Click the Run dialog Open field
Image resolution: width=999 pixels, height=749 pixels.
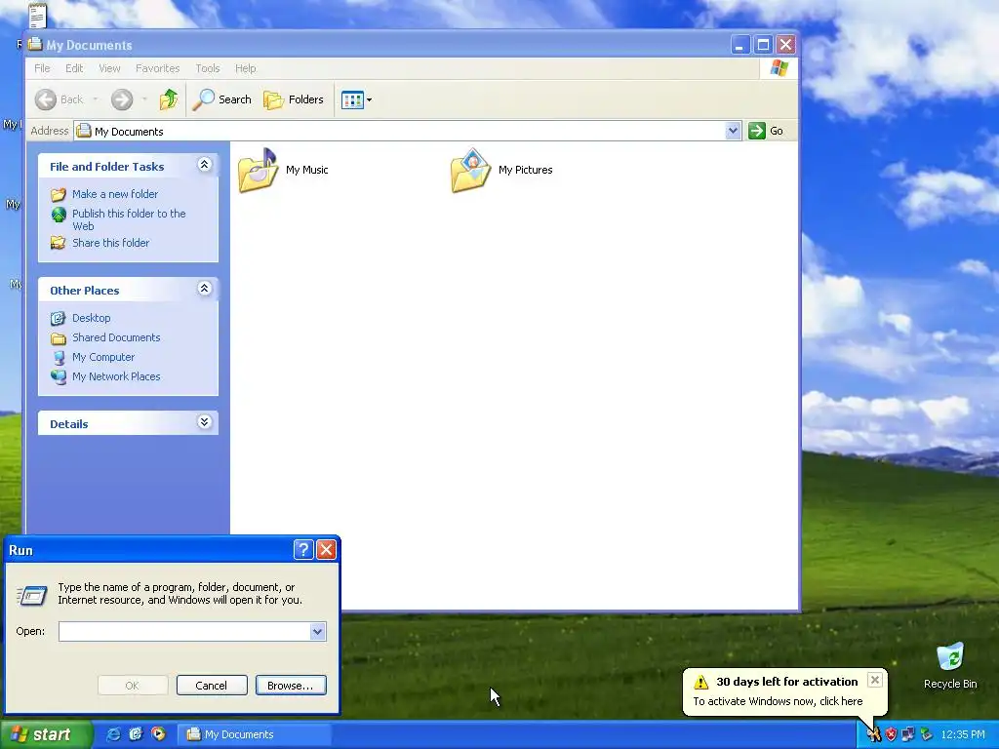[184, 631]
